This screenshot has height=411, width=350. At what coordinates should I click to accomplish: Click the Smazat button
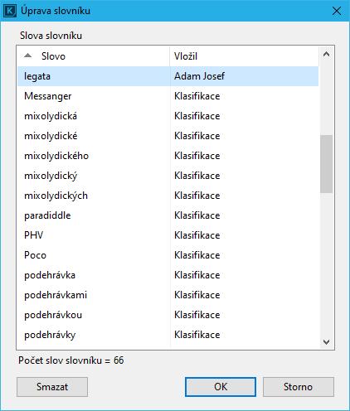(x=52, y=387)
